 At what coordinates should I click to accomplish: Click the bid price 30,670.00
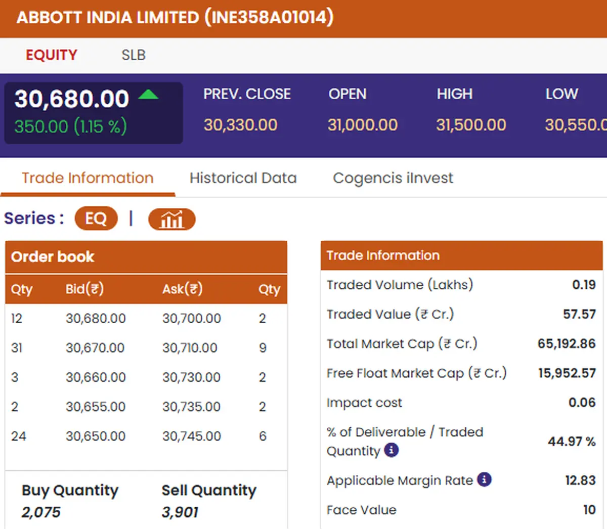pyautogui.click(x=95, y=348)
